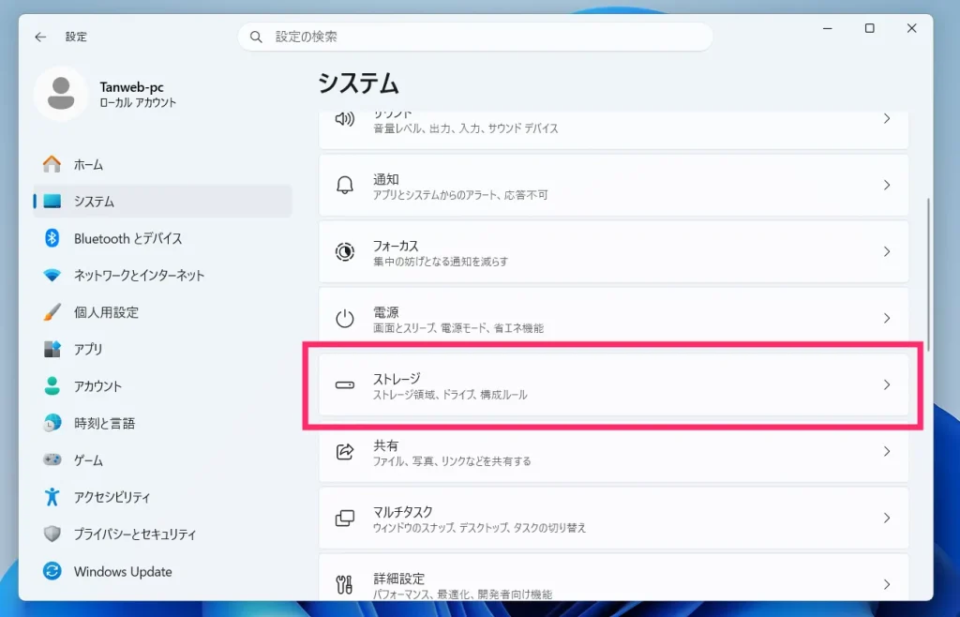The width and height of the screenshot is (960, 617).
Task: Open the sound row chevron
Action: [x=887, y=119]
